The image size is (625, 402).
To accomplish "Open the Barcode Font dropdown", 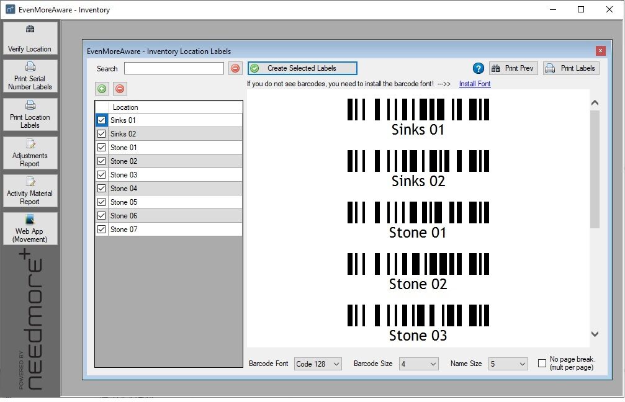I will tap(318, 364).
